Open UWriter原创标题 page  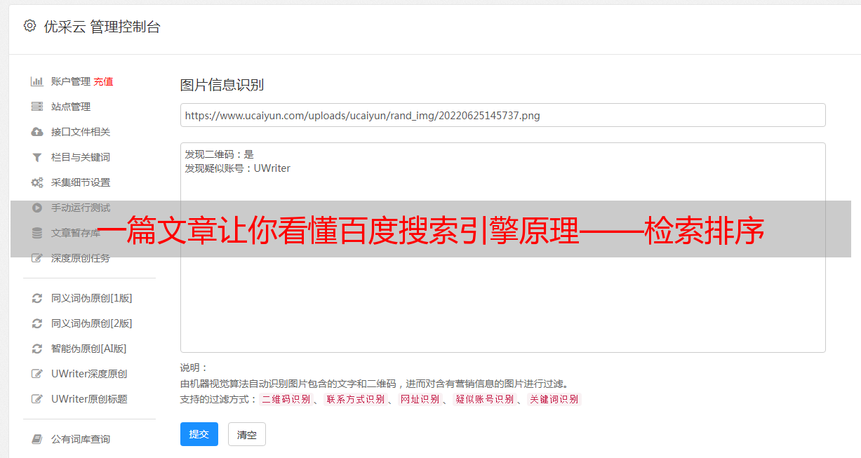(x=89, y=399)
